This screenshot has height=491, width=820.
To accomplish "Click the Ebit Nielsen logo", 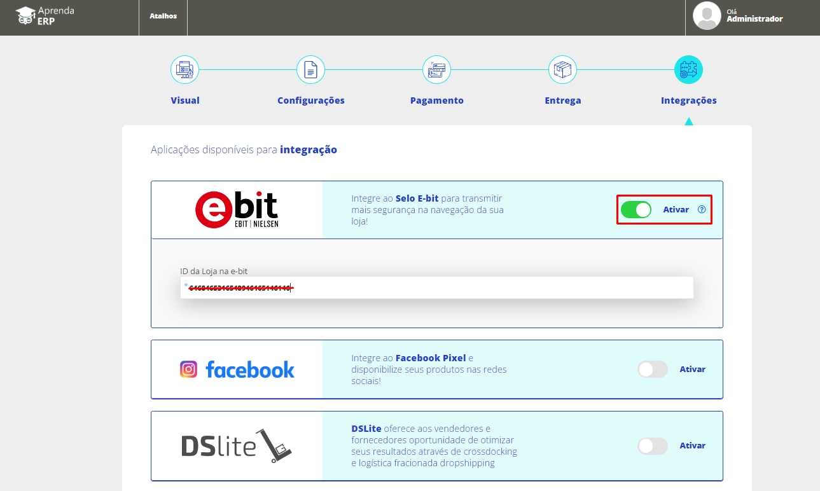I will click(x=237, y=209).
